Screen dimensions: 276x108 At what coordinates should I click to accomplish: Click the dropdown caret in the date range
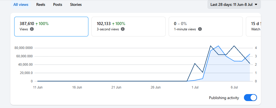256,4
